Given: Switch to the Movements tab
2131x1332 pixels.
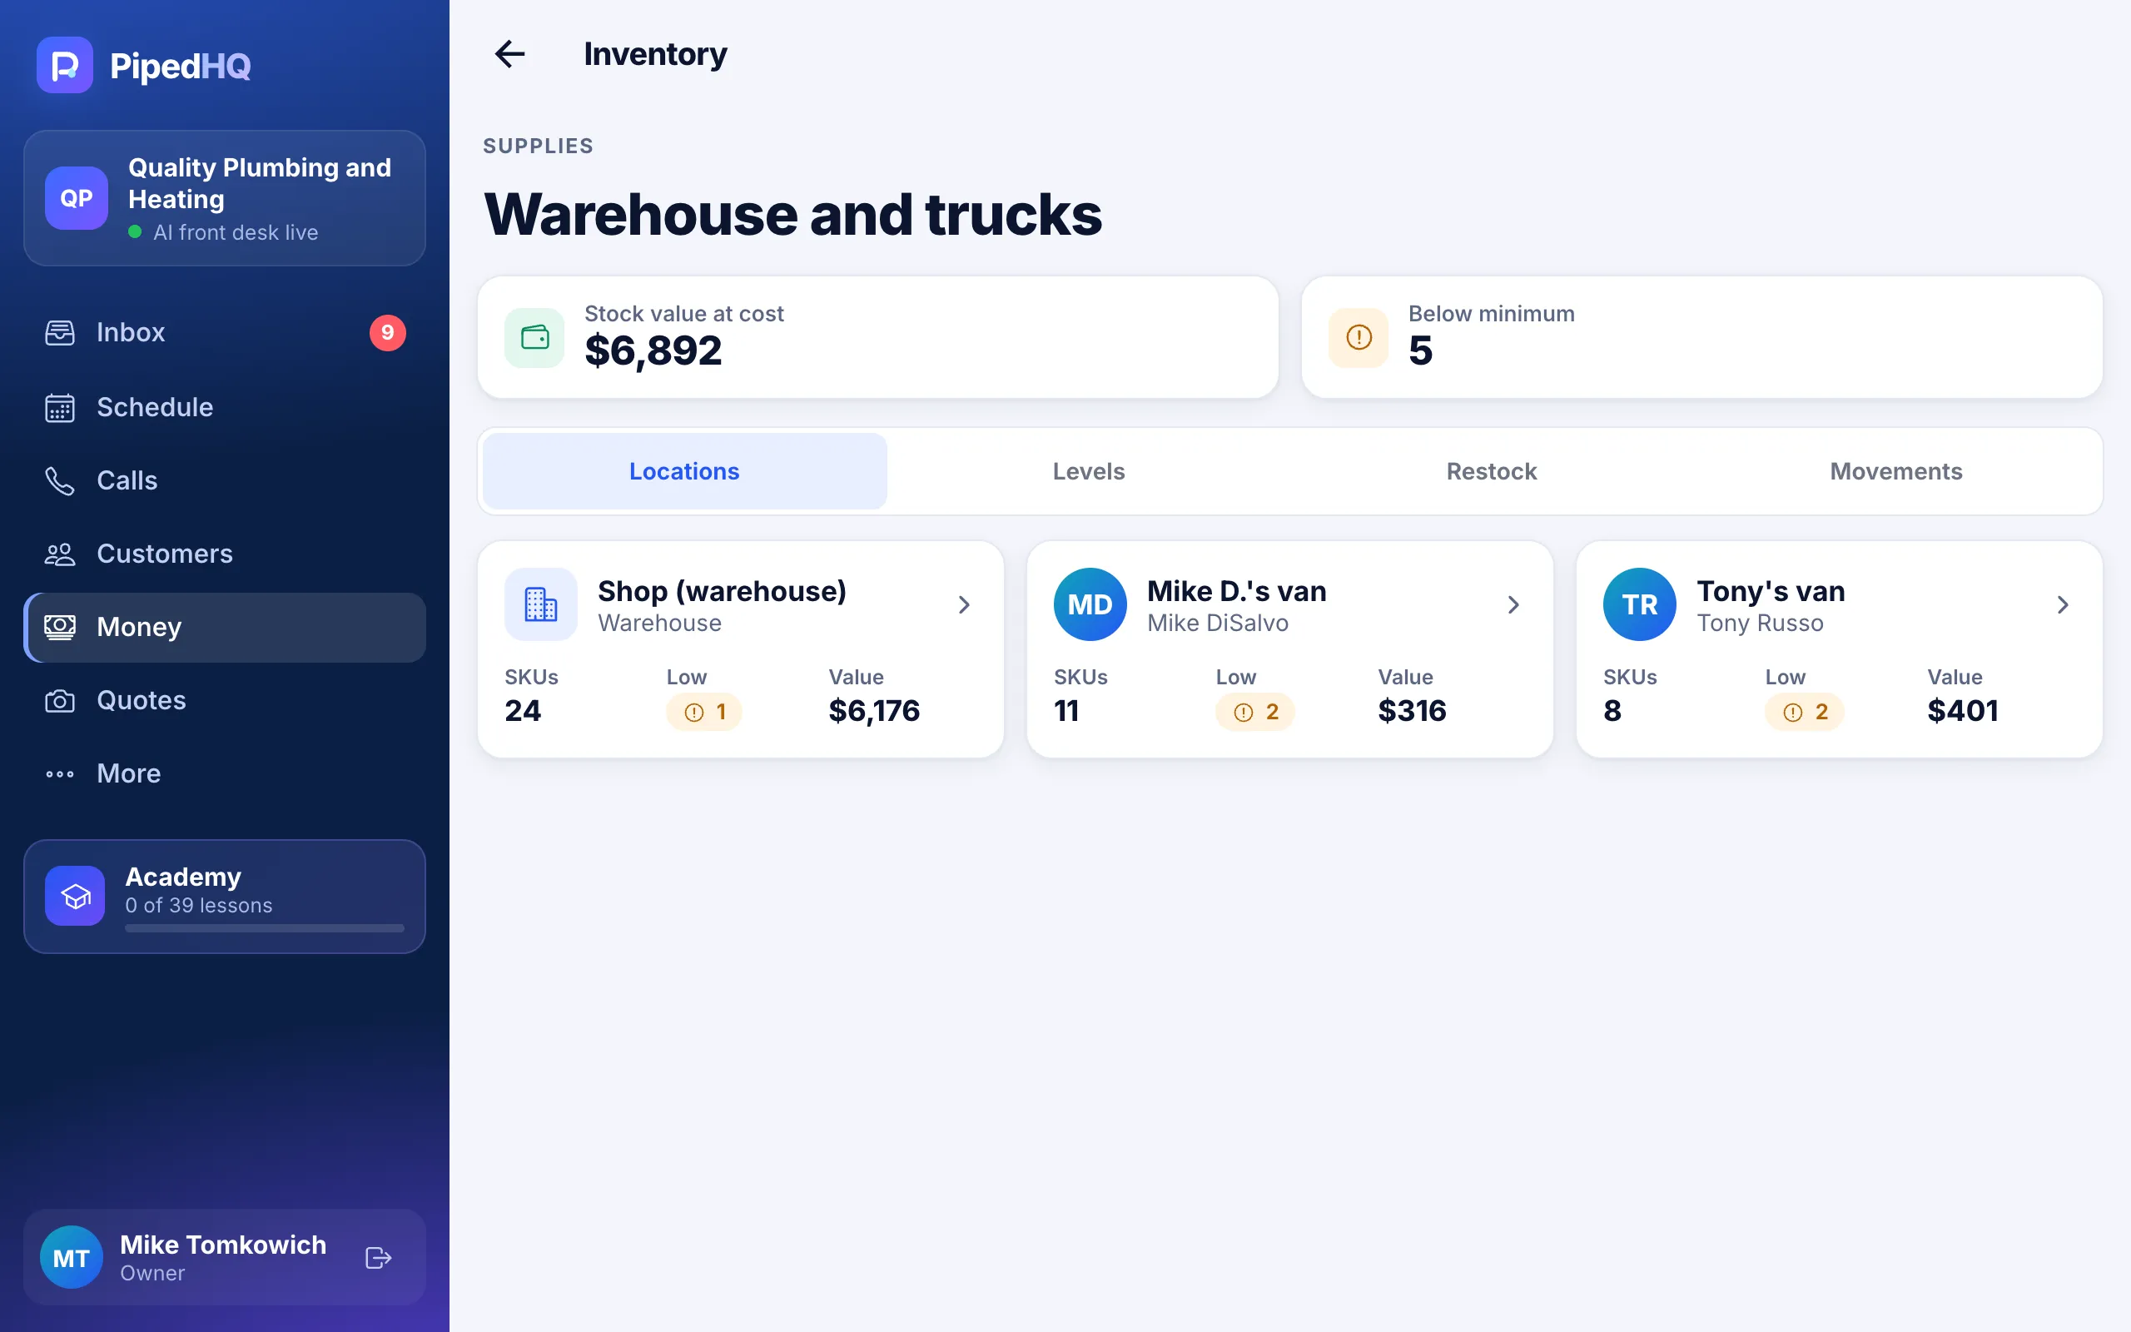Looking at the screenshot, I should pyautogui.click(x=1896, y=471).
